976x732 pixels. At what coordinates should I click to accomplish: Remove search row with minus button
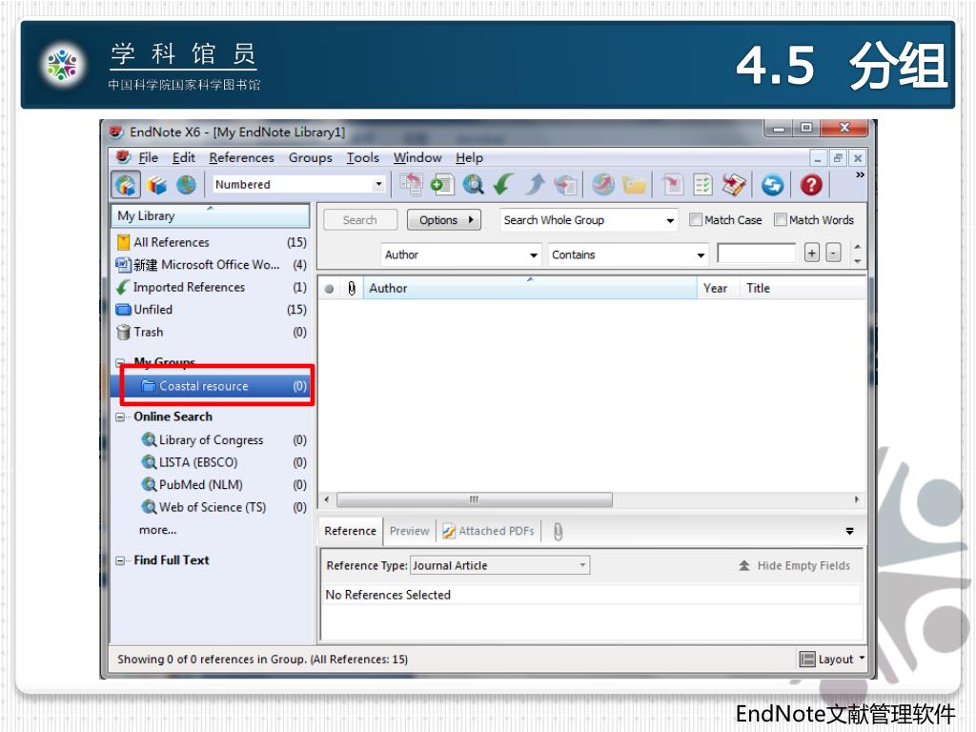tap(833, 253)
